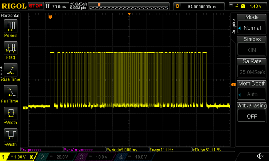Click the Per.Vrms=***** measurement
The image size is (269, 161).
click(x=85, y=150)
